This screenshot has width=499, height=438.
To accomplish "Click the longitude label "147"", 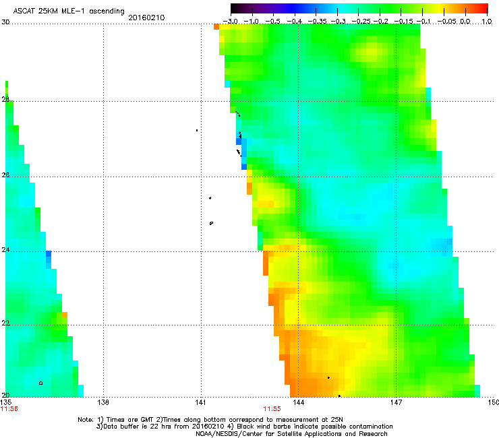I will [x=396, y=402].
